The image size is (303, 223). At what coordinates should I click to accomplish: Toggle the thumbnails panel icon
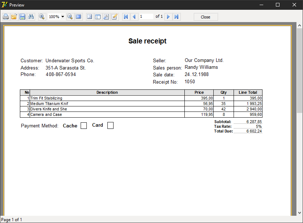click(x=98, y=17)
